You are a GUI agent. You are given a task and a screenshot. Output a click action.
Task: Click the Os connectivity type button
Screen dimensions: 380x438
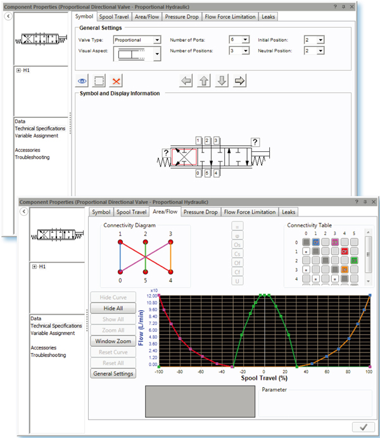237,244
